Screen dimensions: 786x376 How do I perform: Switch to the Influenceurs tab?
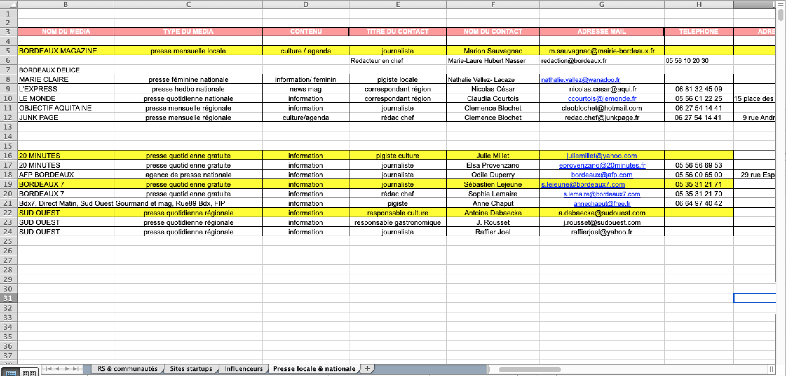[x=243, y=368]
